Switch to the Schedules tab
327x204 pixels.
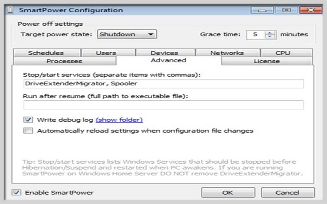47,53
